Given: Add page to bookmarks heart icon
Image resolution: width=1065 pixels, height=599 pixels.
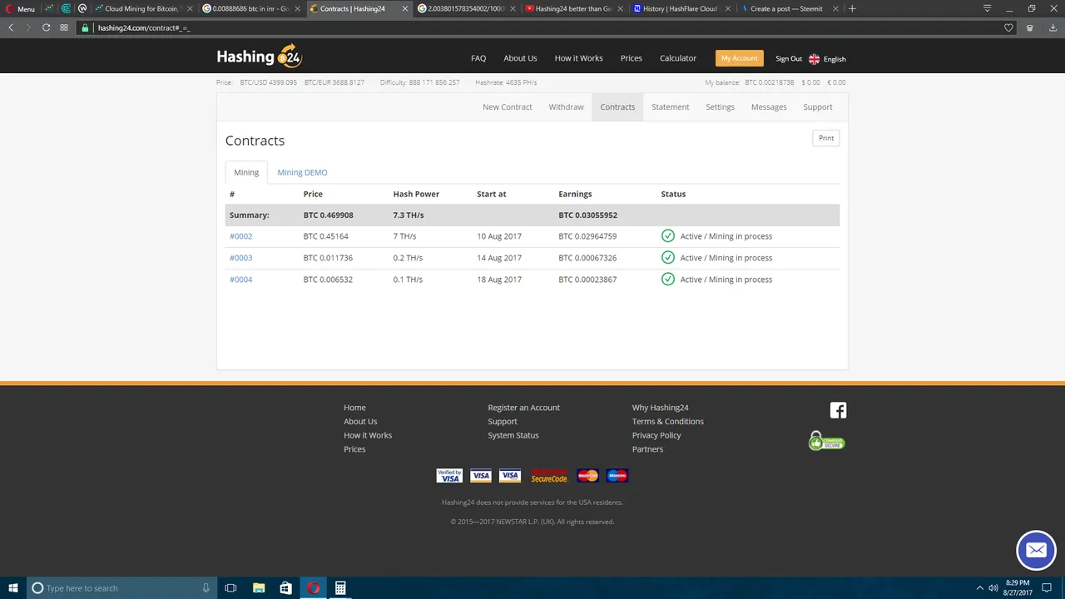Looking at the screenshot, I should click(1008, 27).
